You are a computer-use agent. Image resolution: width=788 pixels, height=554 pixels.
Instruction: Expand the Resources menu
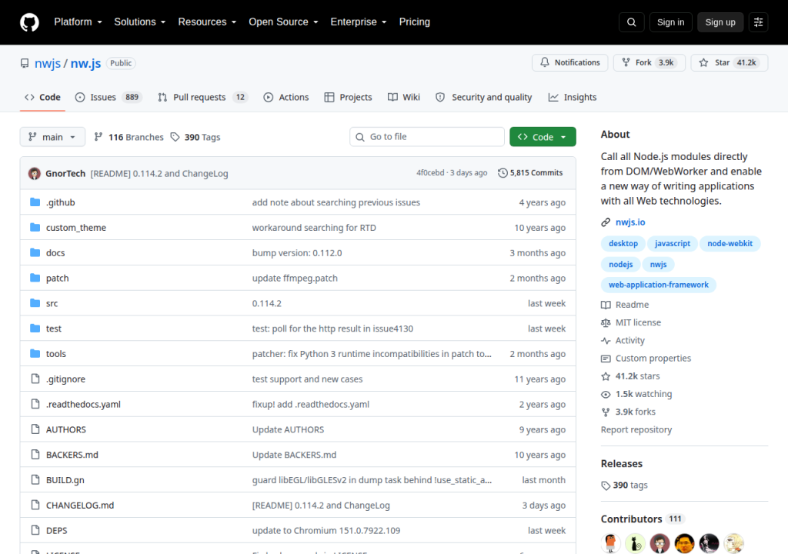click(x=207, y=22)
